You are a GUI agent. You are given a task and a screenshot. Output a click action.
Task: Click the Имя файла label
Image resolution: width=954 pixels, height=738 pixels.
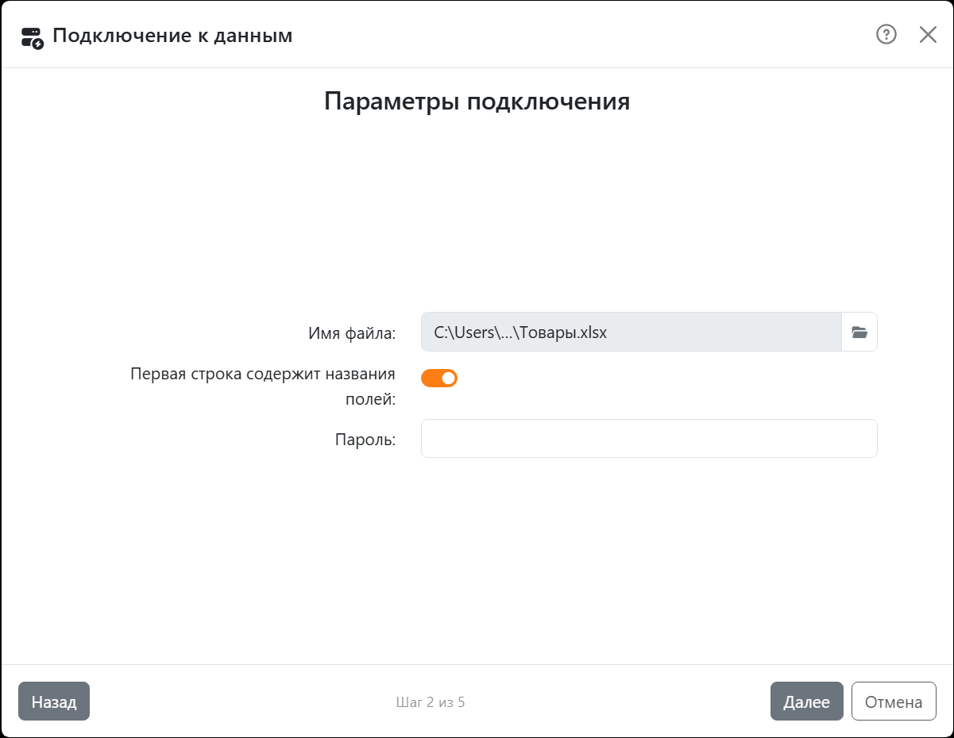point(352,333)
